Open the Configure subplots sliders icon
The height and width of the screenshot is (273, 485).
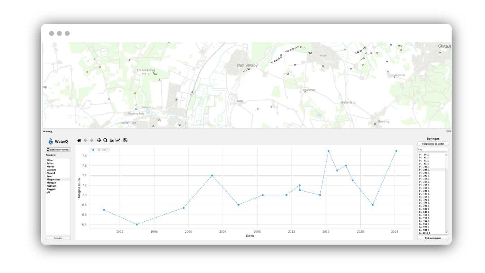[x=112, y=140]
